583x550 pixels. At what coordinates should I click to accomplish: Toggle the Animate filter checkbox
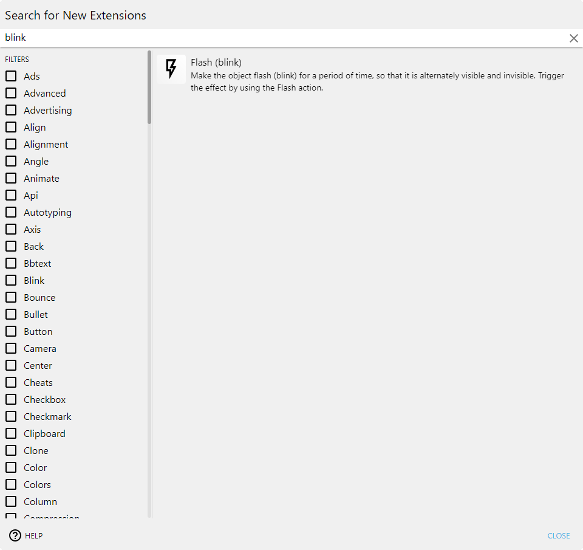click(x=11, y=178)
